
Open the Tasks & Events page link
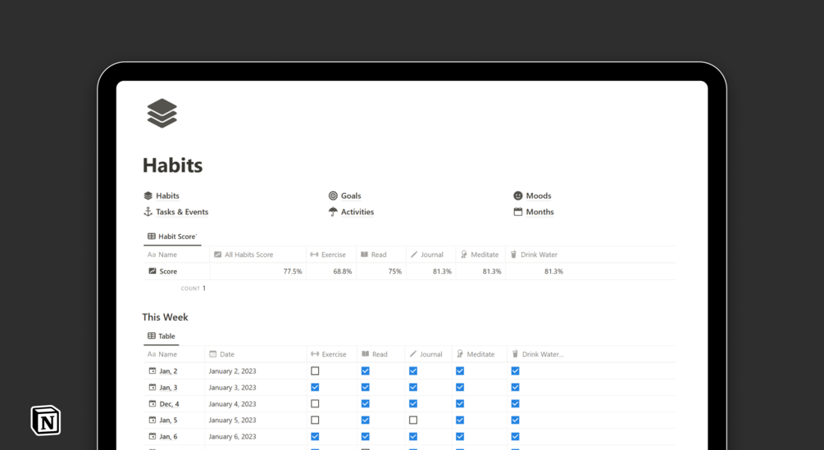coord(182,212)
